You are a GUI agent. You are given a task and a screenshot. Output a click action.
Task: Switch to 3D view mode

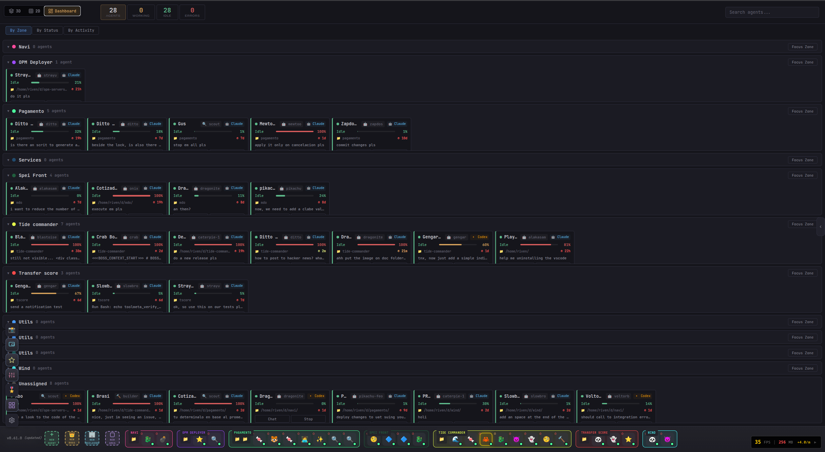pyautogui.click(x=15, y=11)
